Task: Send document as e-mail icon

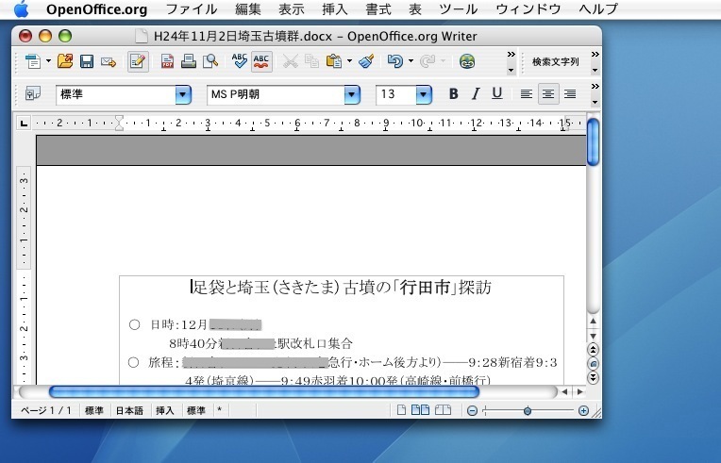Action: 109,61
